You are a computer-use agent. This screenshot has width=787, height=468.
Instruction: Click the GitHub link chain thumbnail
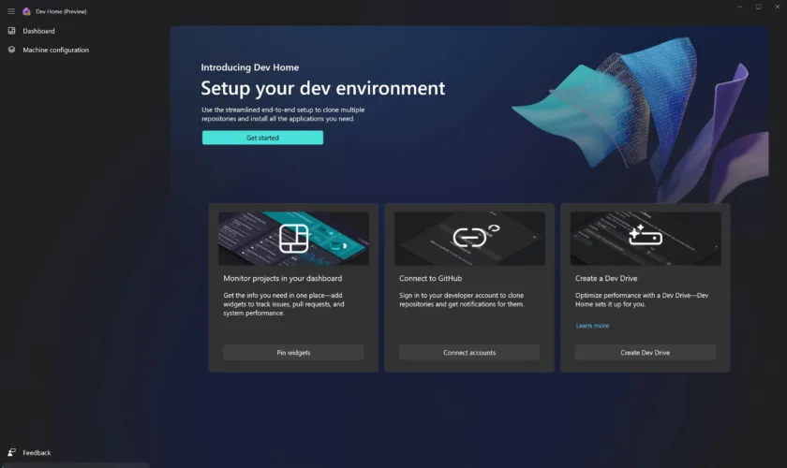click(x=469, y=239)
